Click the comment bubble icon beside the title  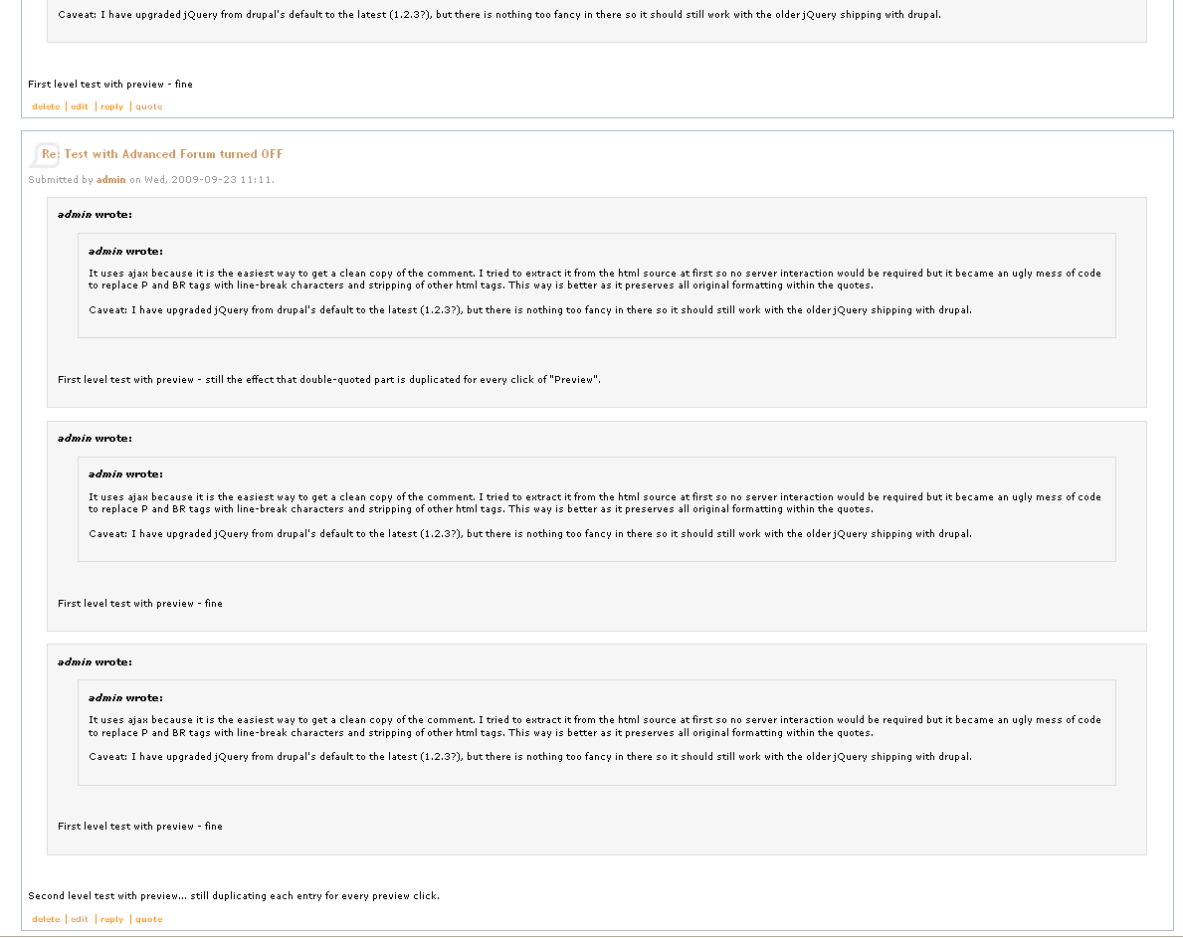click(x=43, y=154)
